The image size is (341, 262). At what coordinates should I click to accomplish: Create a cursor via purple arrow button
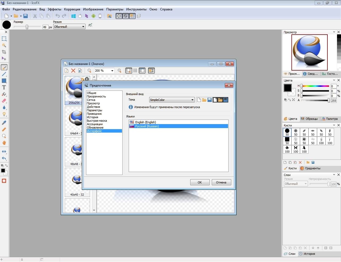[87, 16]
